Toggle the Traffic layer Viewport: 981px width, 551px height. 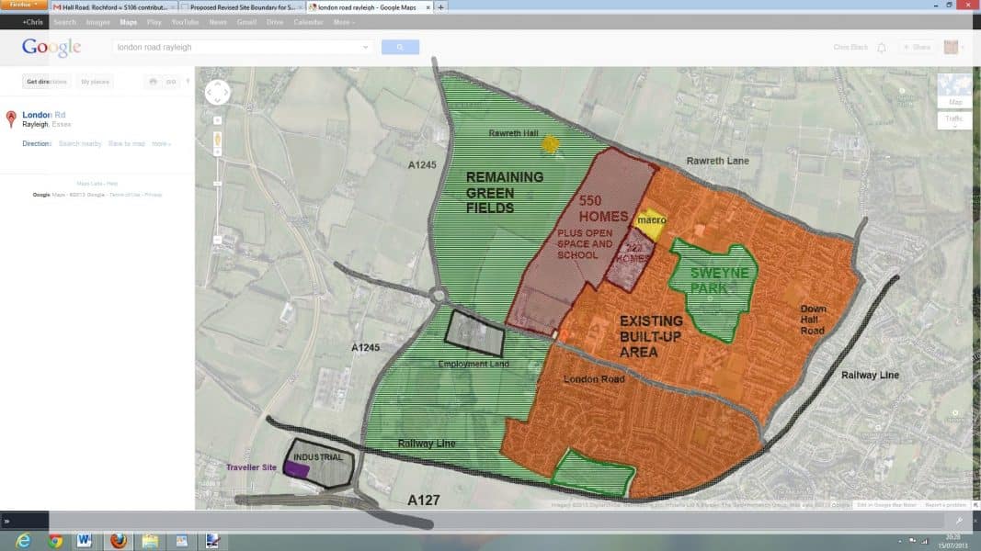click(x=954, y=119)
